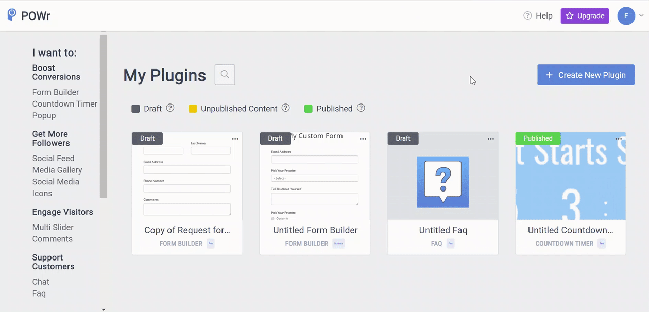
Task: Click the sidebar vertical scrollbar
Action: [x=104, y=116]
